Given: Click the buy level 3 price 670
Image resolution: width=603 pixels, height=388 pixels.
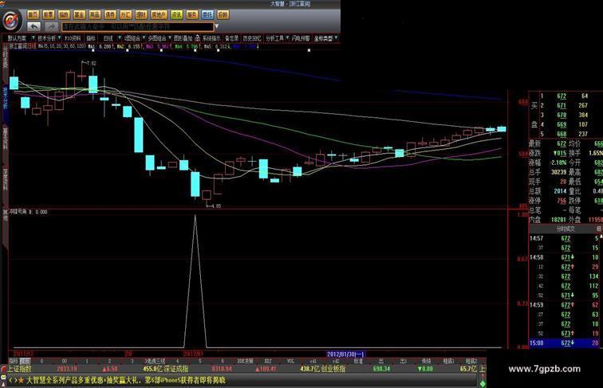Looking at the screenshot, I should pyautogui.click(x=562, y=115).
